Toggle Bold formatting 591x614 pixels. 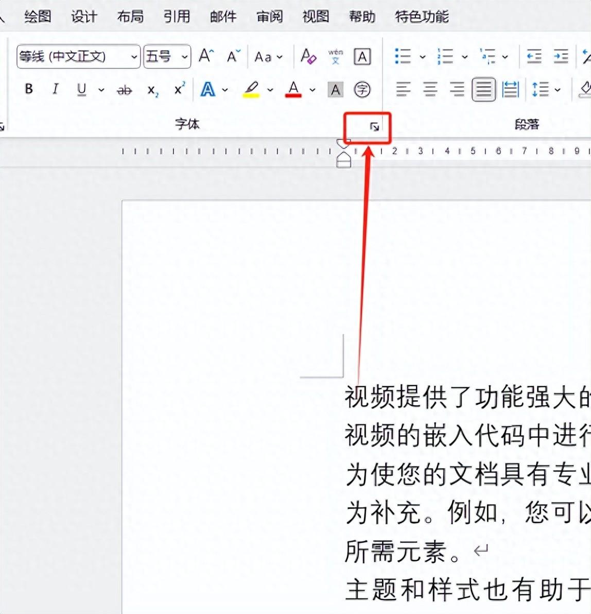[29, 90]
